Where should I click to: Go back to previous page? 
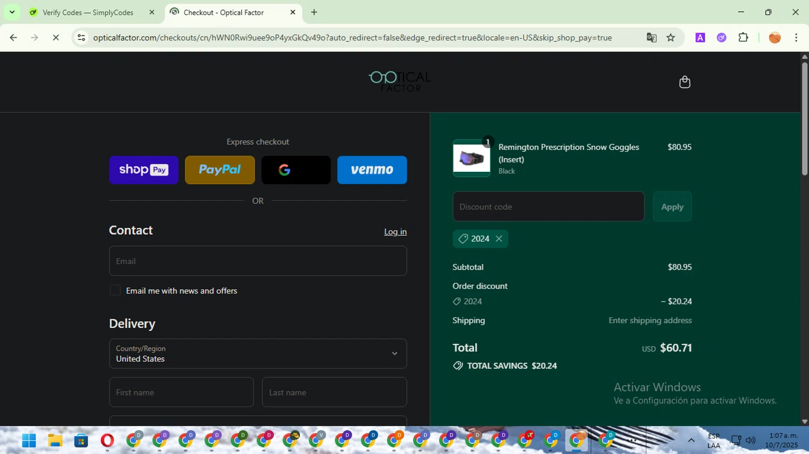[13, 38]
